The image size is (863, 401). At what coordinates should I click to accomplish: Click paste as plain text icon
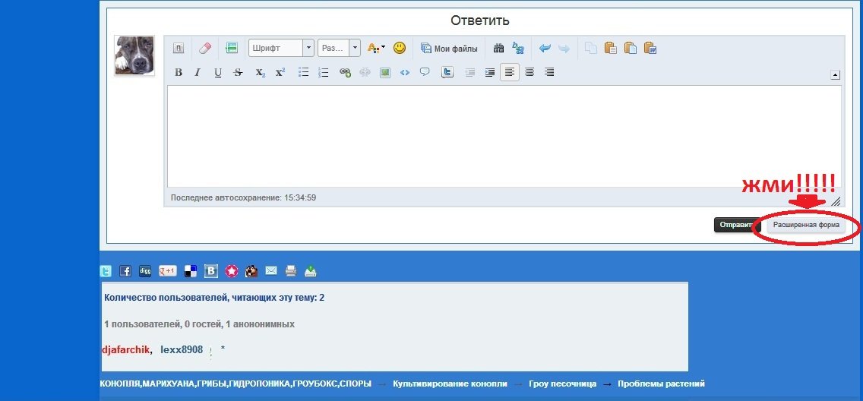pyautogui.click(x=631, y=49)
